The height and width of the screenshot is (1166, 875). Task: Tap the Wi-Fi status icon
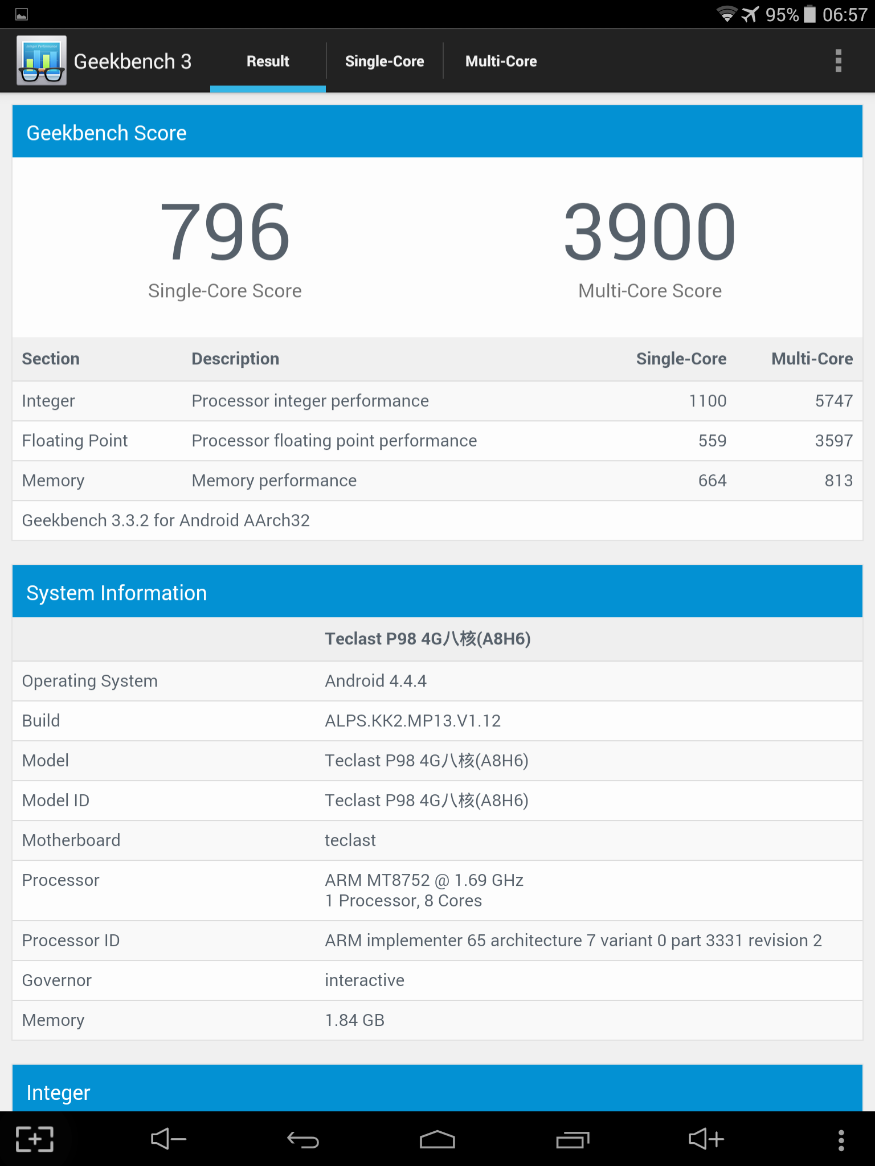727,14
